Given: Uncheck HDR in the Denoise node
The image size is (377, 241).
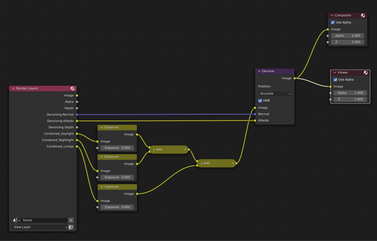Looking at the screenshot, I should (260, 101).
